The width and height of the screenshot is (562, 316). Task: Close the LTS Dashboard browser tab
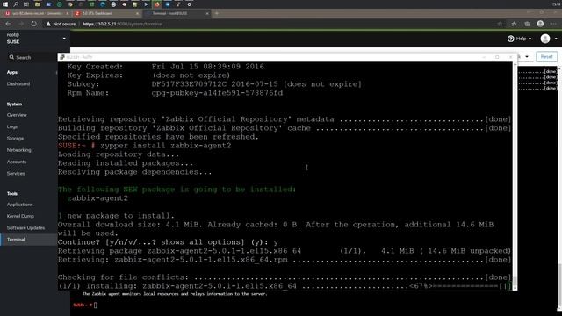click(x=137, y=13)
